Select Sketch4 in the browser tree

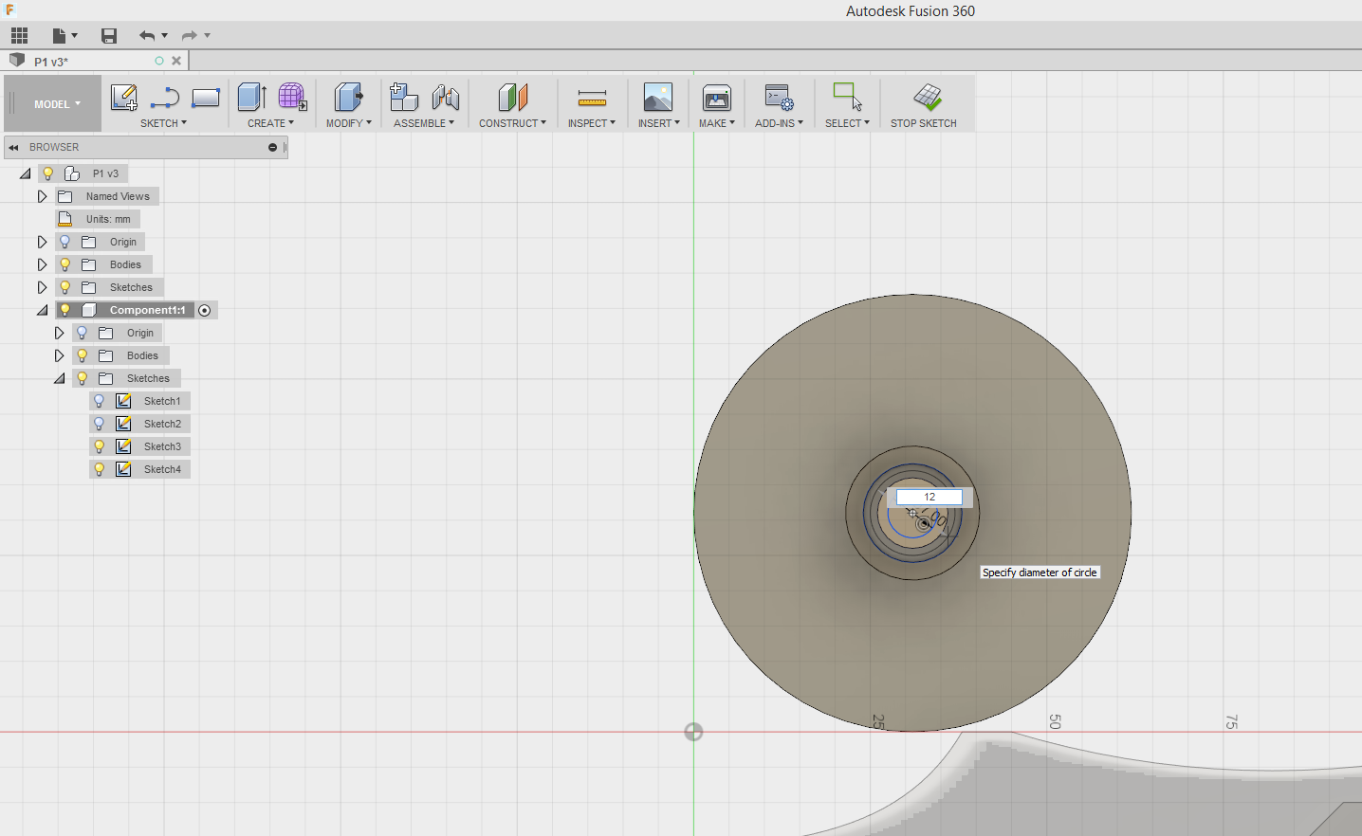pyautogui.click(x=162, y=469)
